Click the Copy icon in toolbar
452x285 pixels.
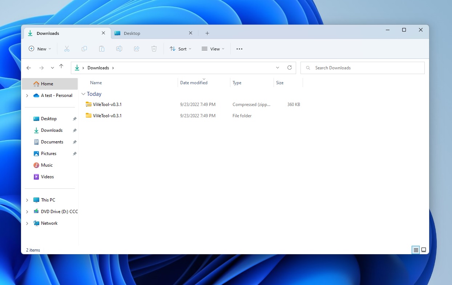point(84,49)
